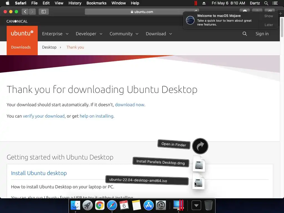Click the Desktop breadcrumb
This screenshot has height=213, width=284.
49,47
